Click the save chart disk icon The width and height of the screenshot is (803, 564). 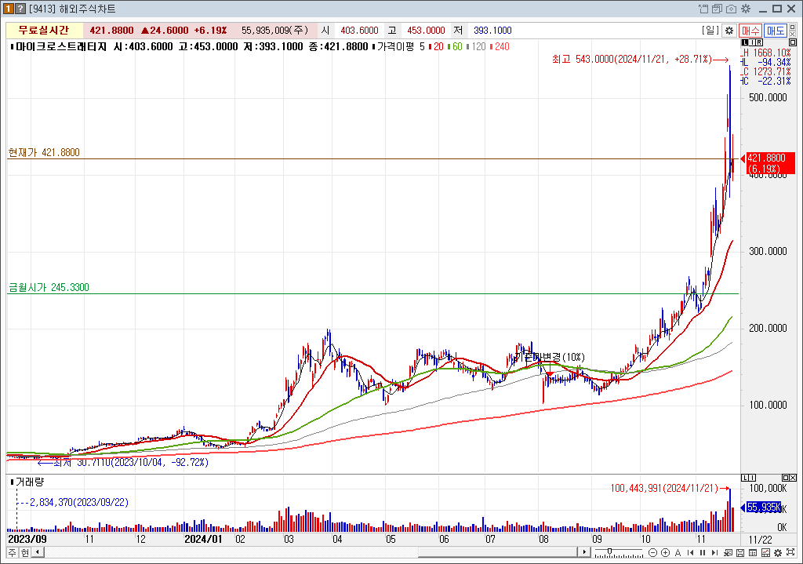741,553
